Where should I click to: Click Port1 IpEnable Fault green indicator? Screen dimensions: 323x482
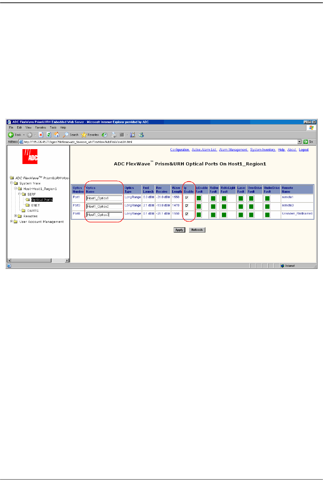click(x=199, y=198)
